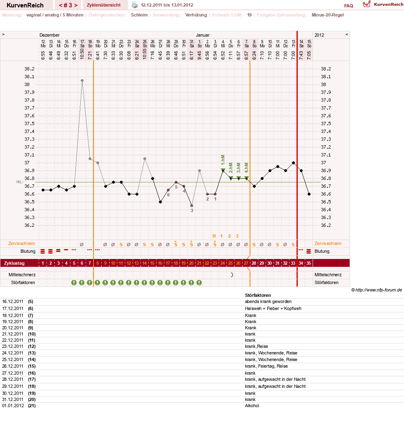
Task: Open the nfp-forum.de copyright link
Action: point(376,290)
